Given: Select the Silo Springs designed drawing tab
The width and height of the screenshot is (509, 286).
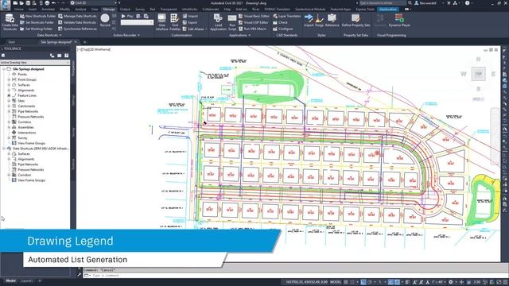Looking at the screenshot, I should 56,42.
